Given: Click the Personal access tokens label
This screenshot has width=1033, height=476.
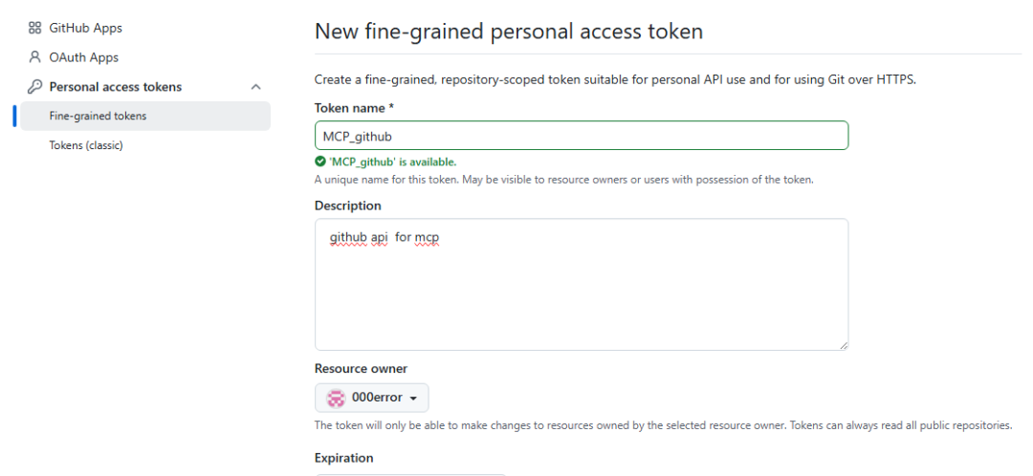Looking at the screenshot, I should (115, 87).
